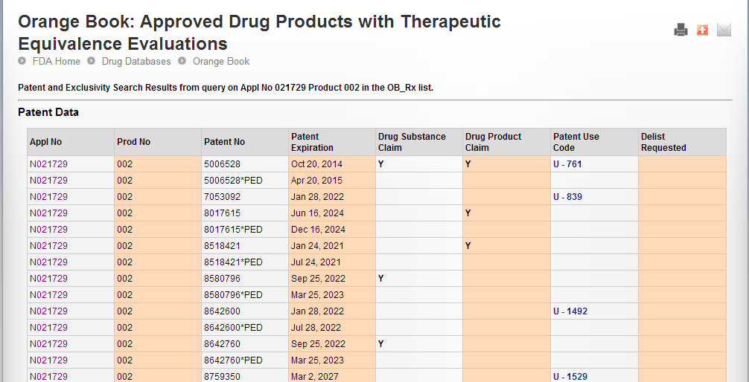Open patent use code U - 761
749x382 pixels.
567,164
